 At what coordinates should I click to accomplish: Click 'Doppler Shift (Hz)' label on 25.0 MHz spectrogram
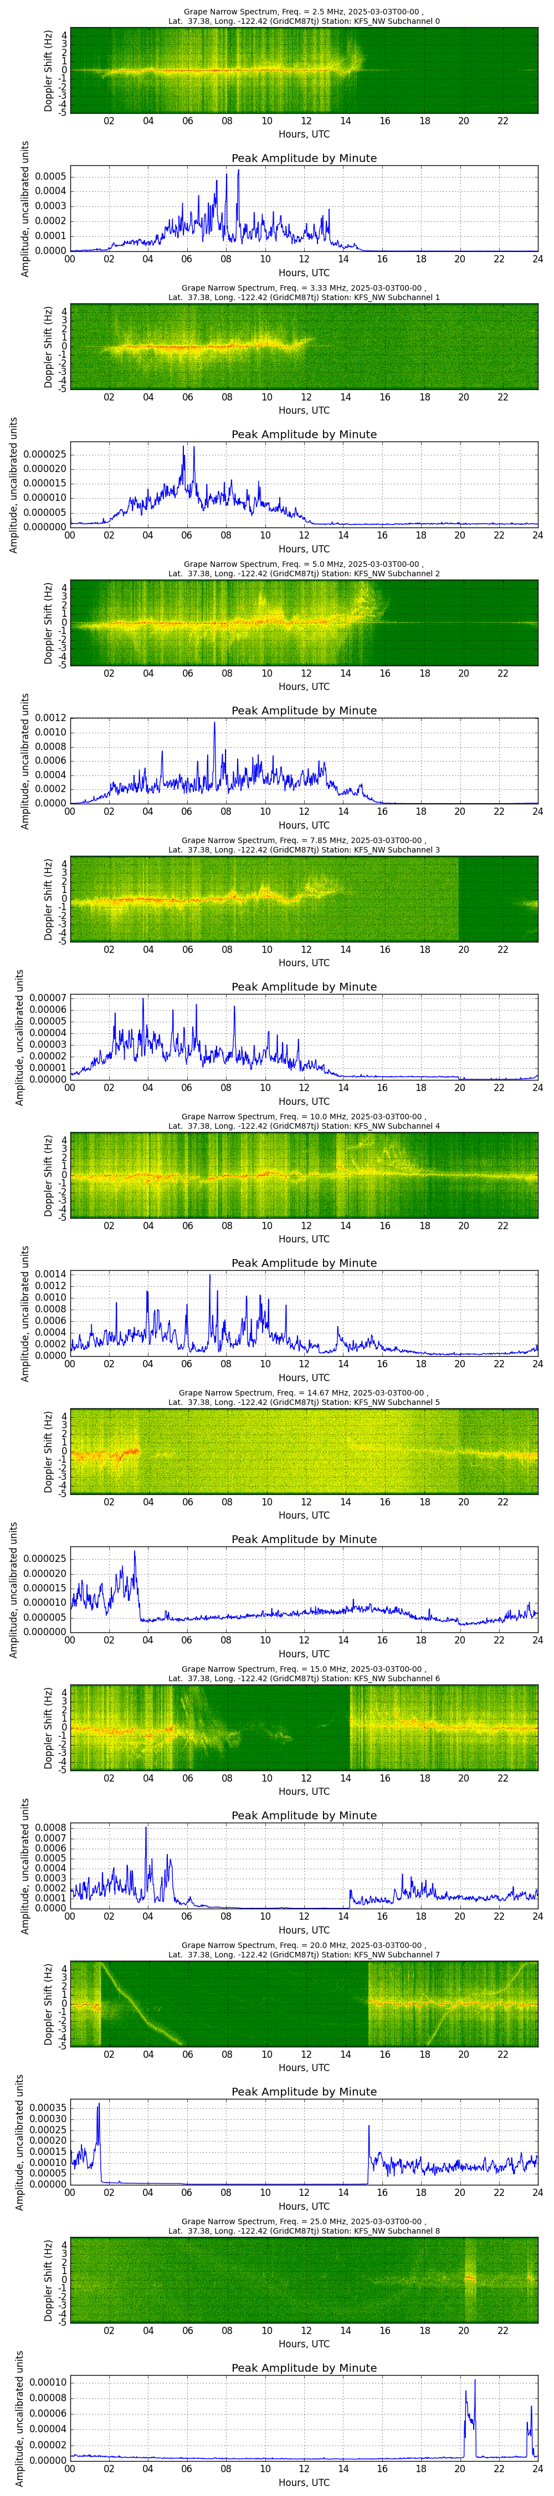[x=49, y=2280]
